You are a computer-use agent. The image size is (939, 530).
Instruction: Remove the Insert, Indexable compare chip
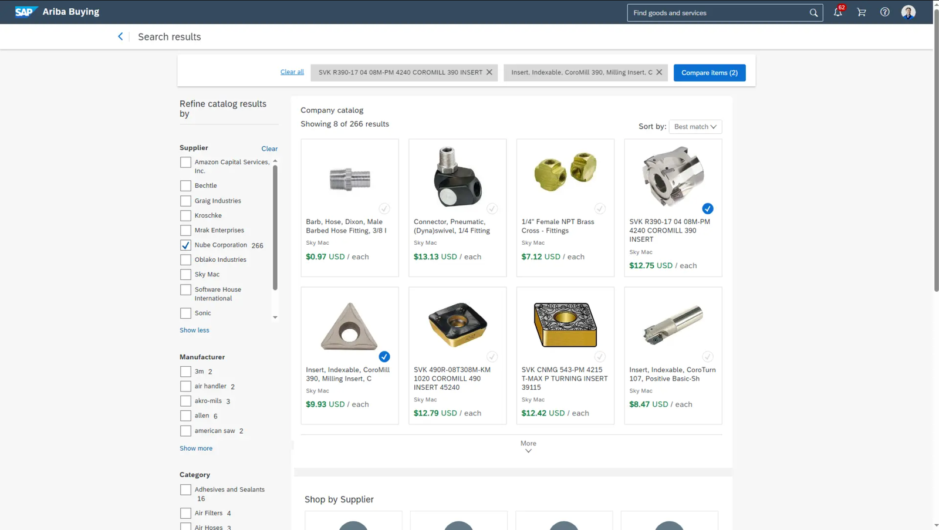pos(659,72)
